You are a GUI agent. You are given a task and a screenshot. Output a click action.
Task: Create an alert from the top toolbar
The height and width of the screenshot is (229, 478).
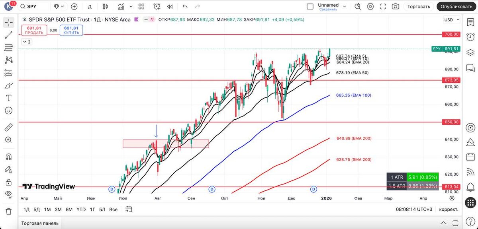point(157,6)
